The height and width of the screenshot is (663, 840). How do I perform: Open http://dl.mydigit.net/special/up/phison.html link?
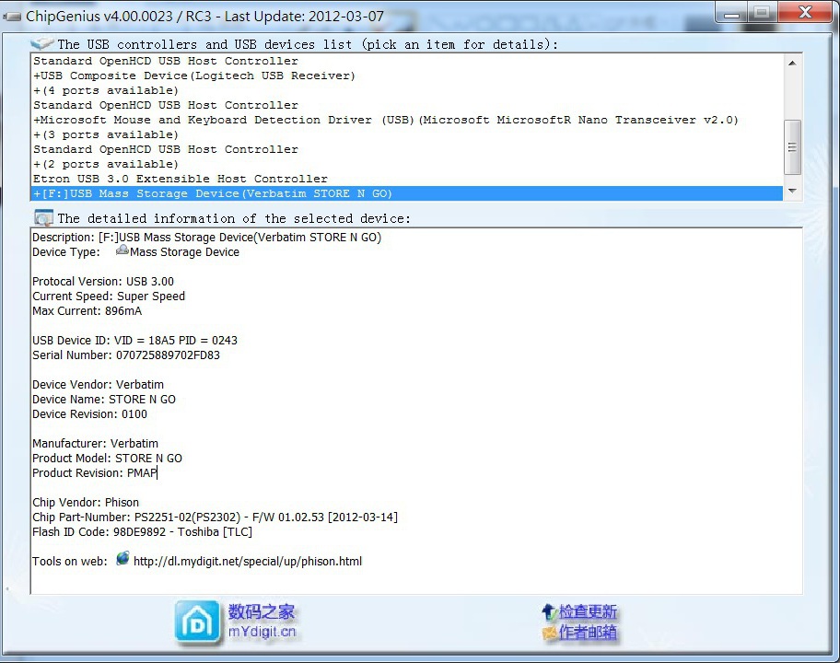point(248,561)
